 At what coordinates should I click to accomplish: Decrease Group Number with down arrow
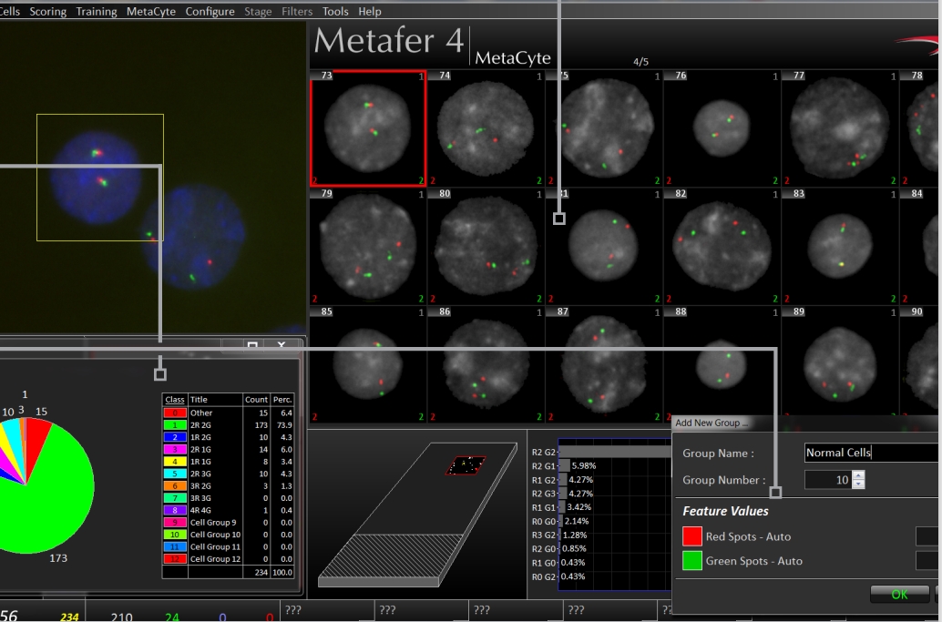coord(858,484)
